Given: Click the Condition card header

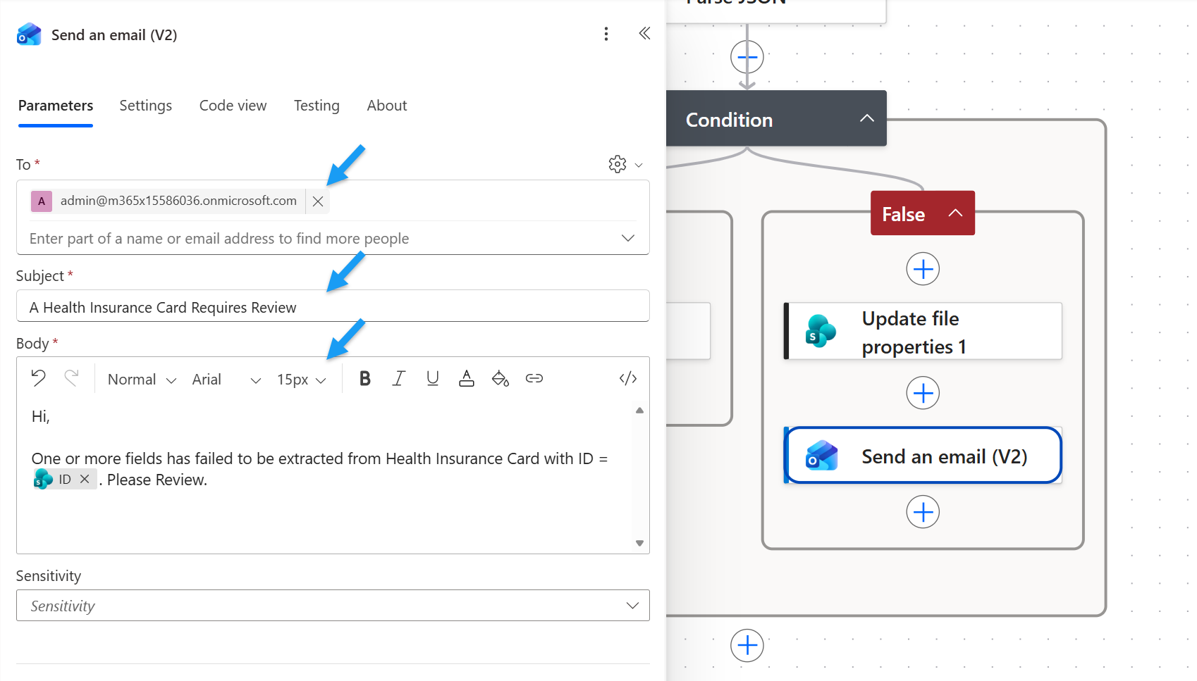Looking at the screenshot, I should point(776,118).
